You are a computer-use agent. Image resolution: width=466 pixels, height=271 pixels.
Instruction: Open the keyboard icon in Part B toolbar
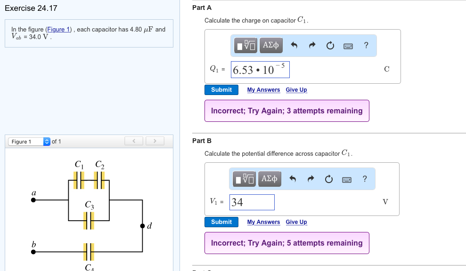click(x=346, y=179)
